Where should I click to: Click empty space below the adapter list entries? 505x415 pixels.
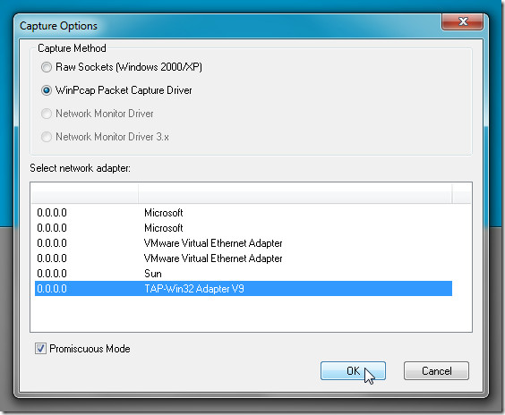point(252,314)
